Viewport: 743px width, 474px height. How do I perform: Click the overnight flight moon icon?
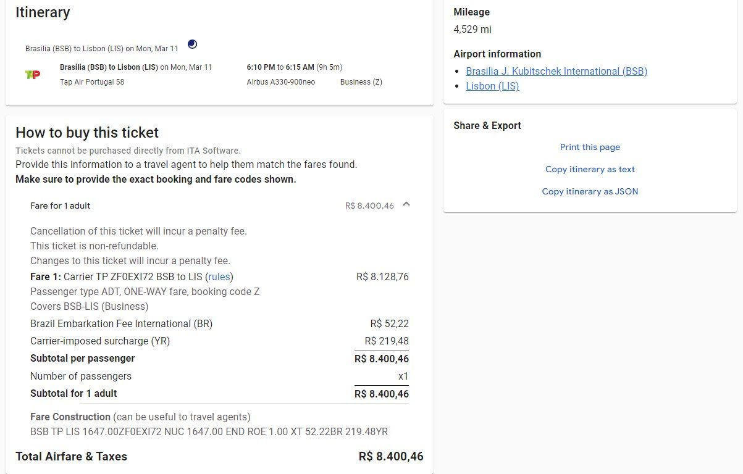click(x=192, y=44)
